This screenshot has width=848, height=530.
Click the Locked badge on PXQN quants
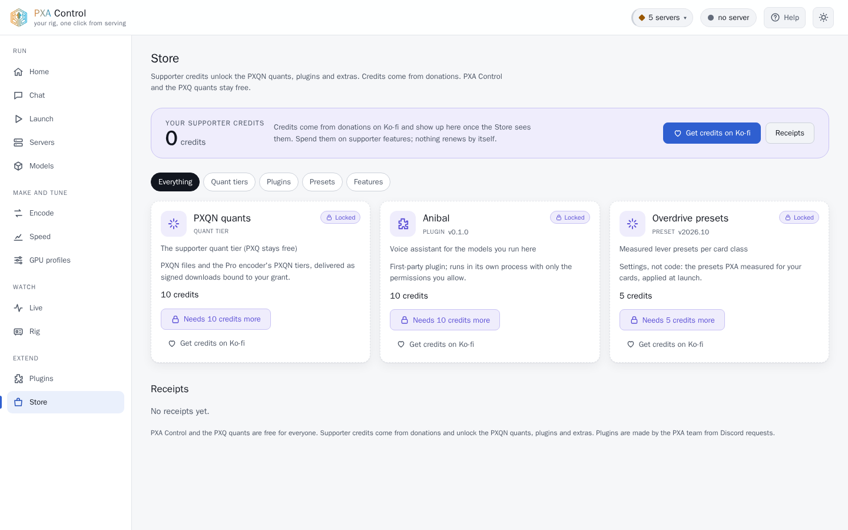coord(340,217)
